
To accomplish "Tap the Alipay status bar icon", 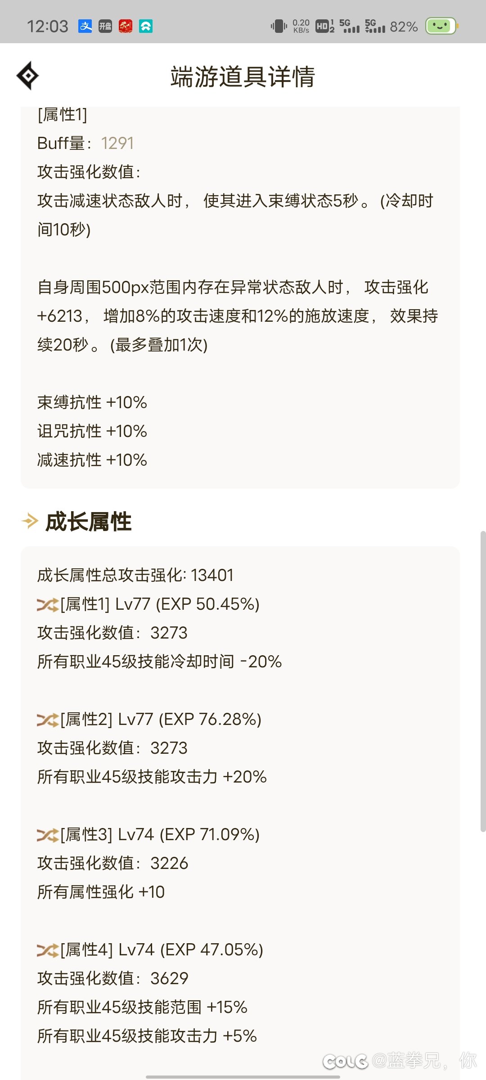I will 85,27.
